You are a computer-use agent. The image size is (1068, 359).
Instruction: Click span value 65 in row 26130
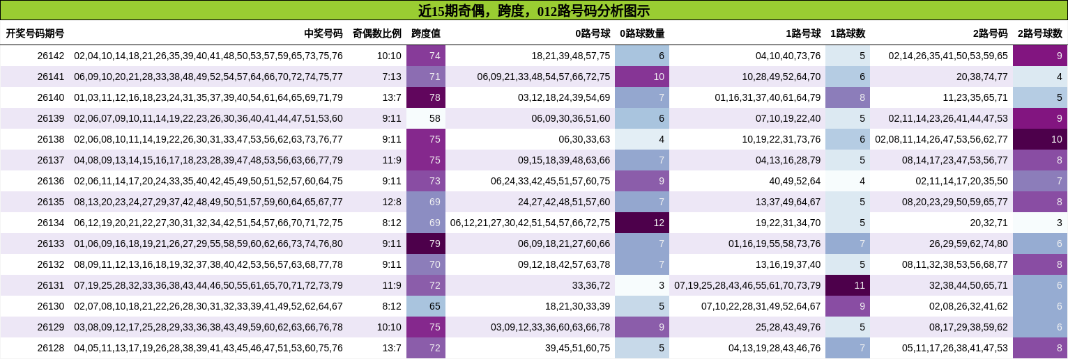coord(426,306)
